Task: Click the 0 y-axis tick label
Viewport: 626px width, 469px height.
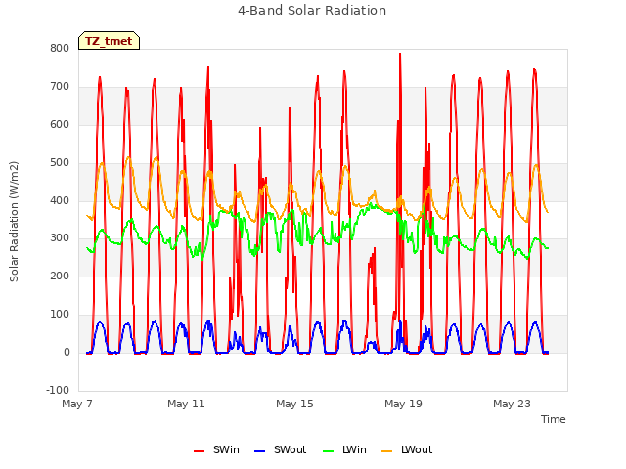Action: coord(67,352)
